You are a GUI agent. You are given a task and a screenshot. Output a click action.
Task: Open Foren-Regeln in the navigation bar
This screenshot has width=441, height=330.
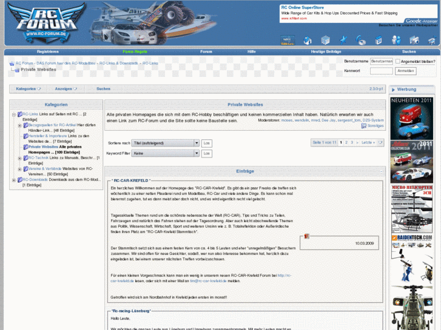click(135, 51)
